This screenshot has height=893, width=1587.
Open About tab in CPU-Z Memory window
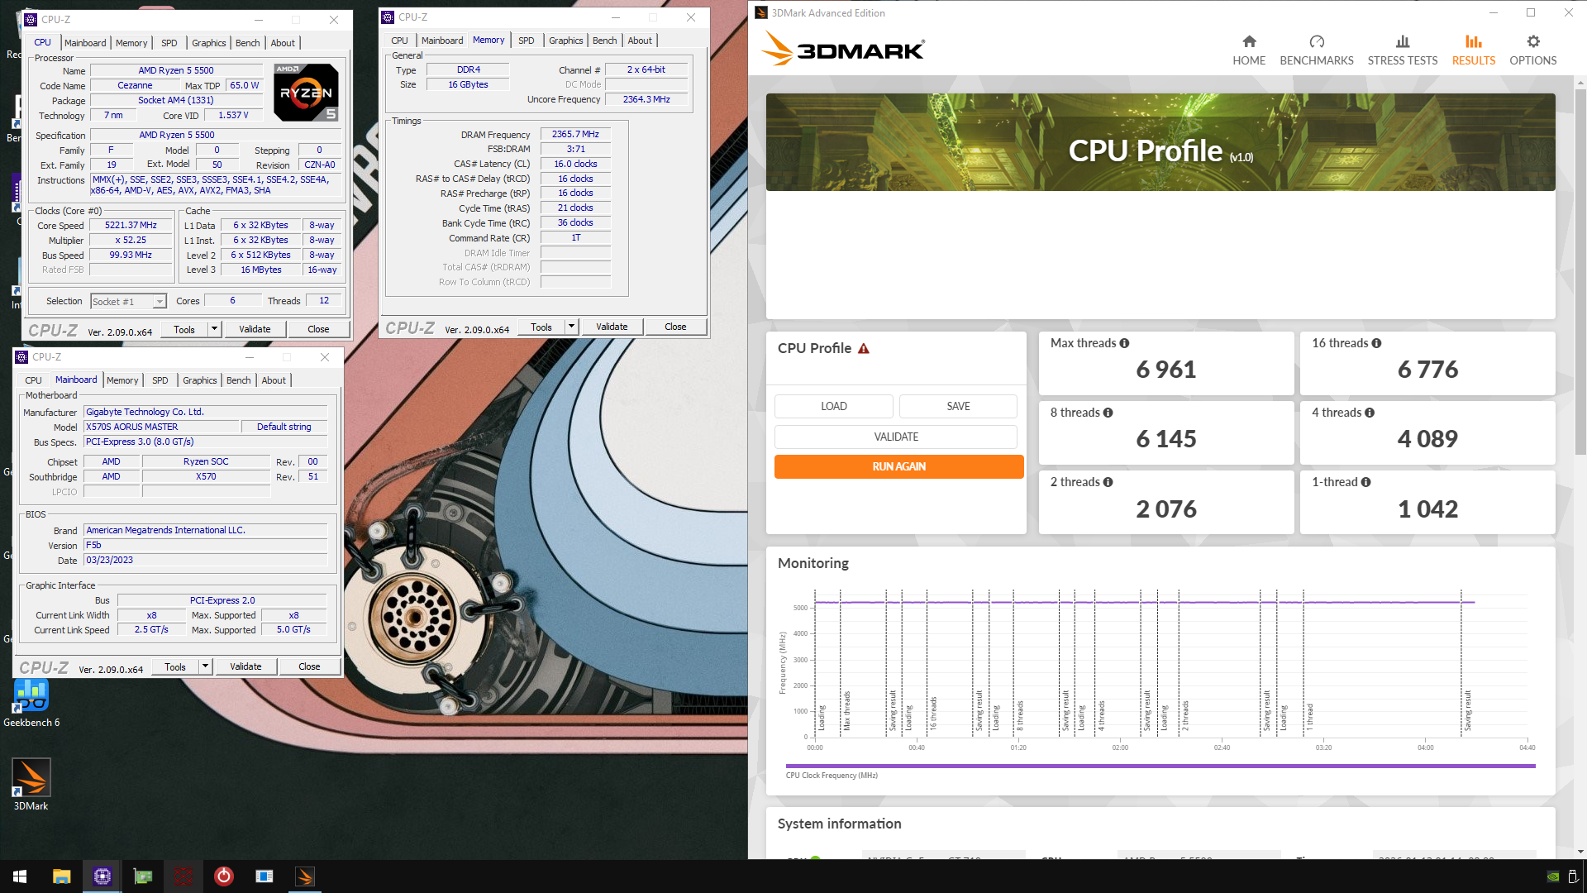click(640, 41)
